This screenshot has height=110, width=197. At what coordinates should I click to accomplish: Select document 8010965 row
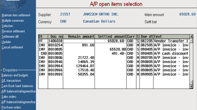(114, 74)
